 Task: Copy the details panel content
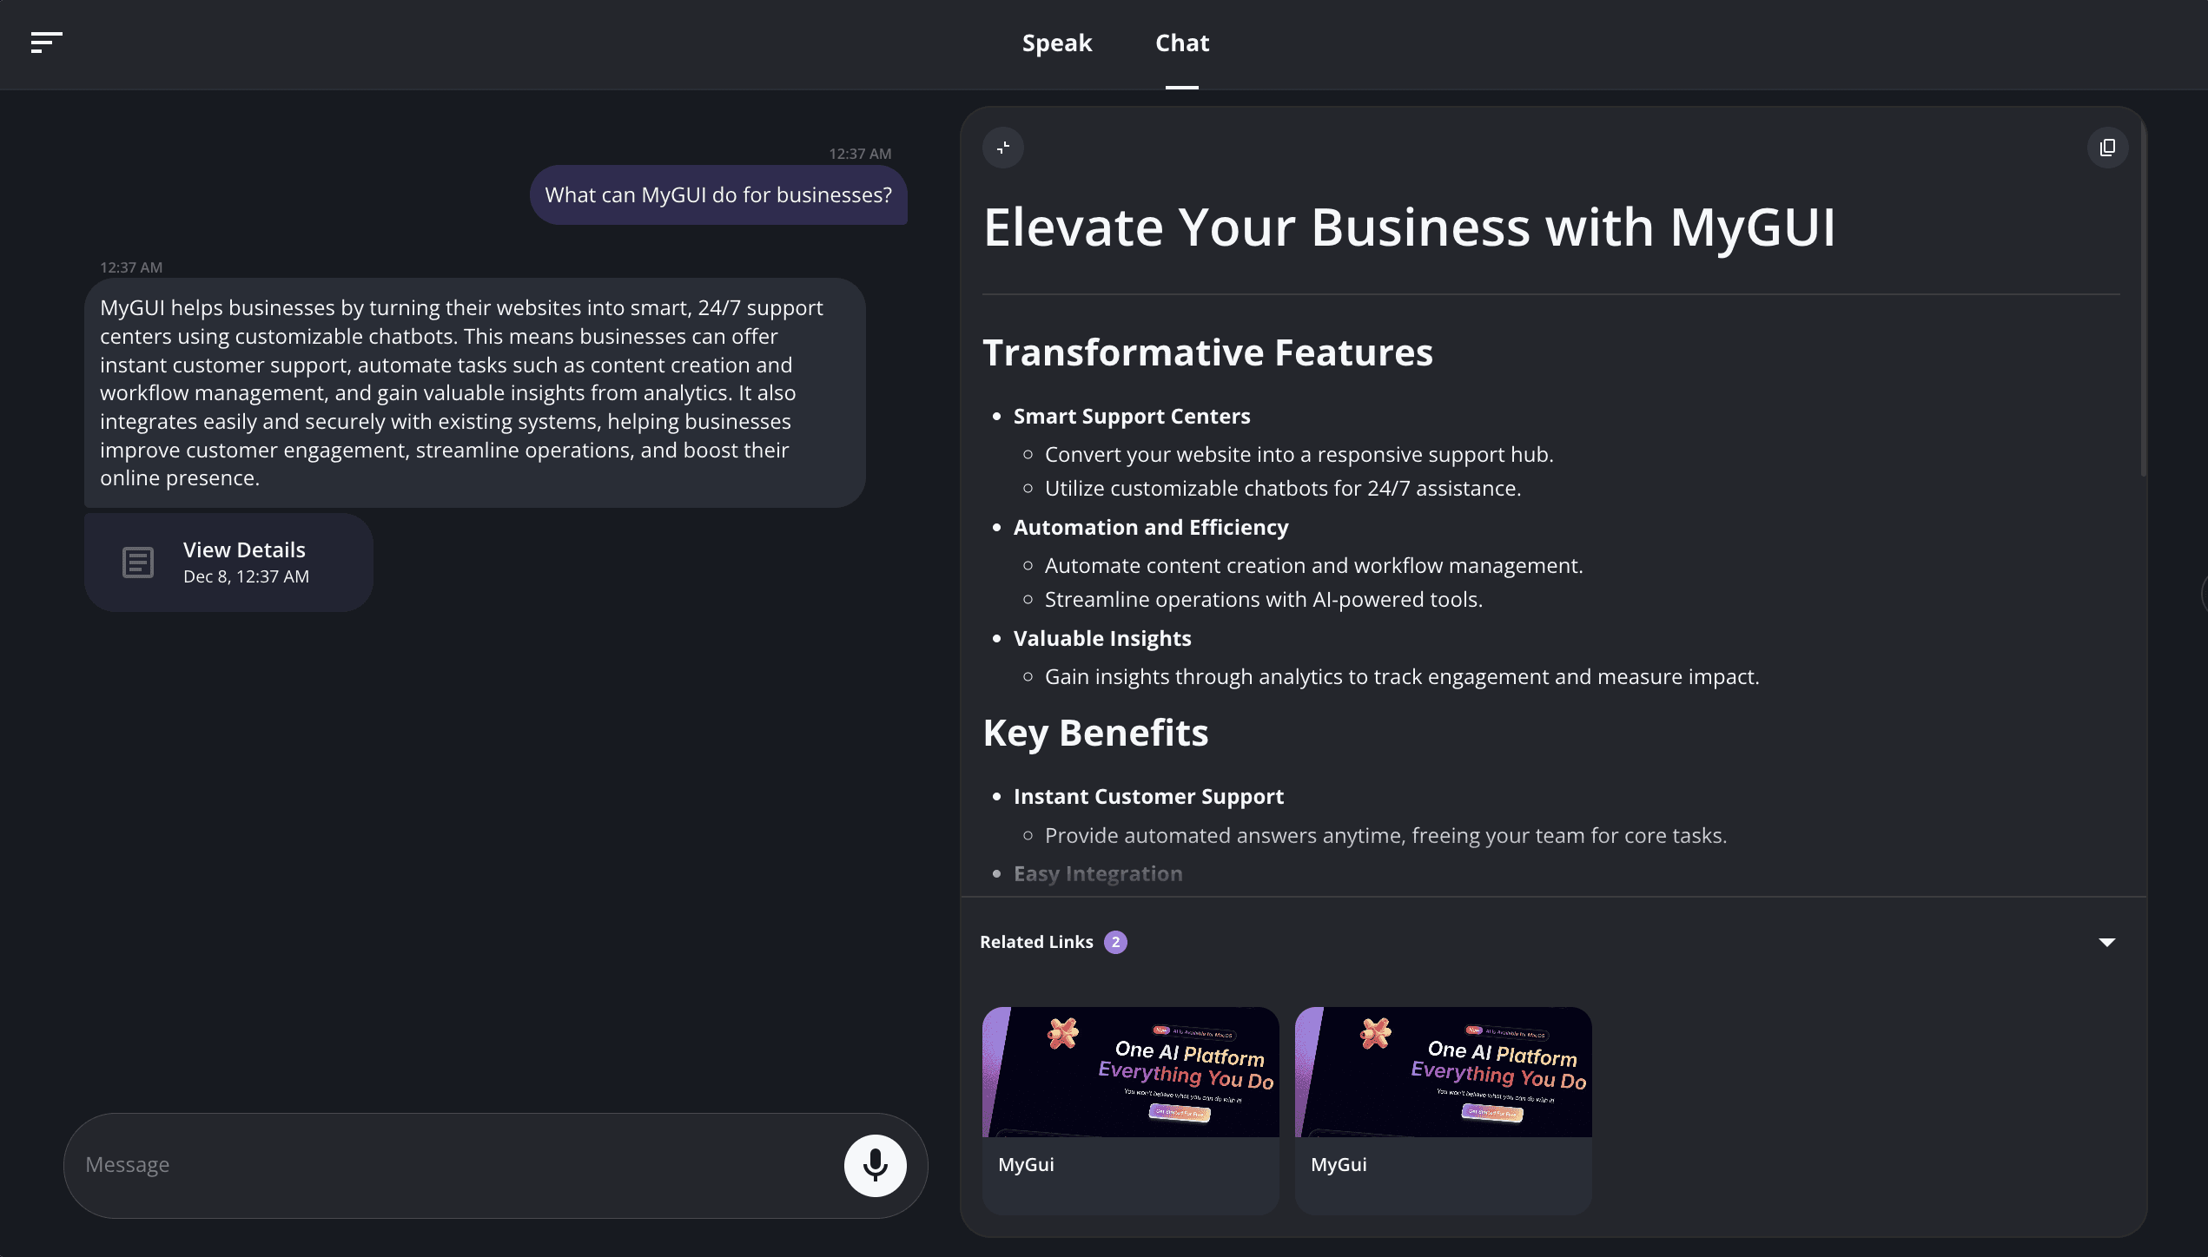2107,148
